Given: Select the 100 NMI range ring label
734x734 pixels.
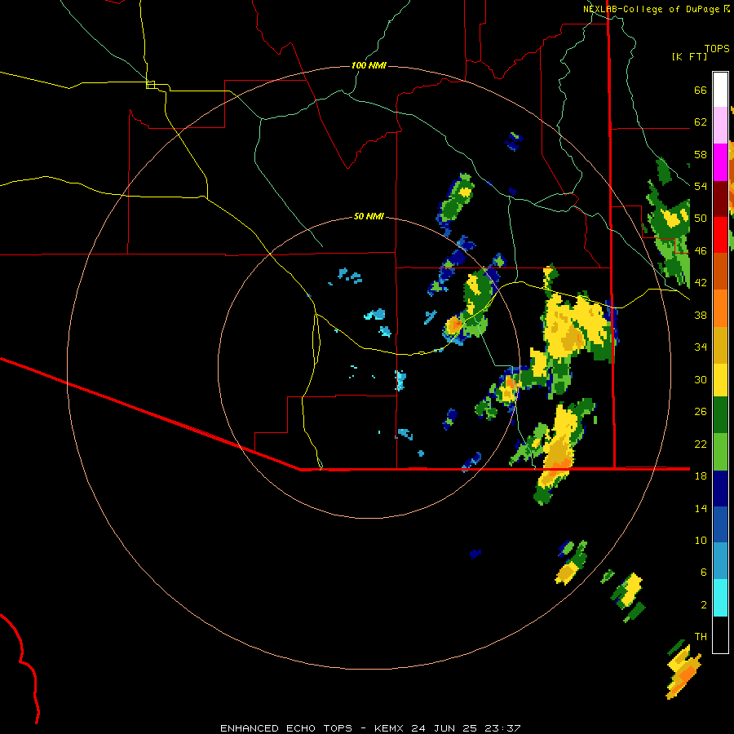Looking at the screenshot, I should click(369, 65).
